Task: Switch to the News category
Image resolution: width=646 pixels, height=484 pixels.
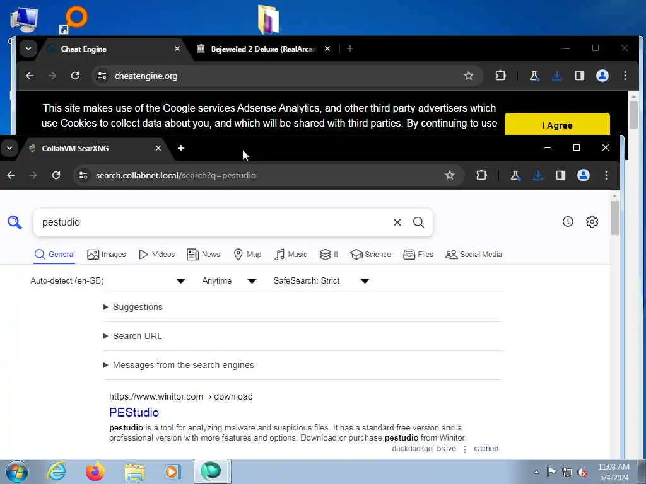Action: (x=204, y=255)
